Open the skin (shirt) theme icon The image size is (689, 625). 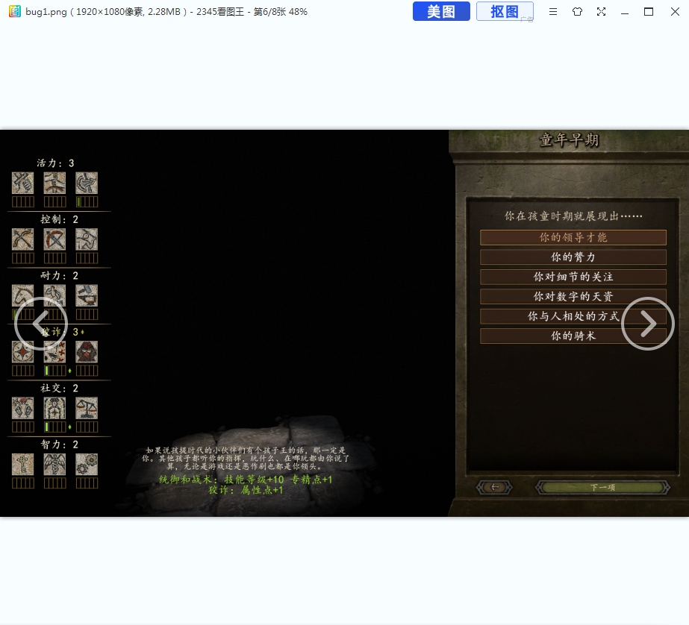tap(577, 12)
